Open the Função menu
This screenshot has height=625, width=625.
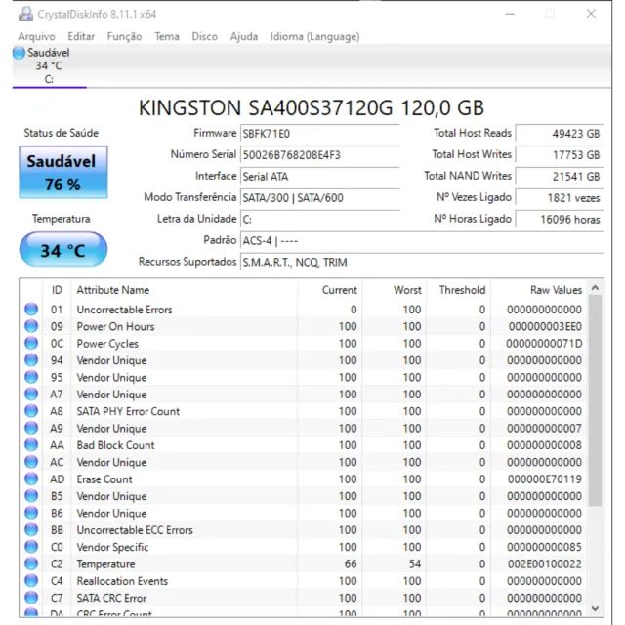124,37
